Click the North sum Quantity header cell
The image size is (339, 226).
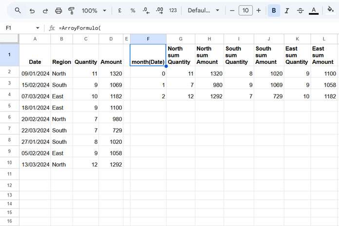point(181,55)
